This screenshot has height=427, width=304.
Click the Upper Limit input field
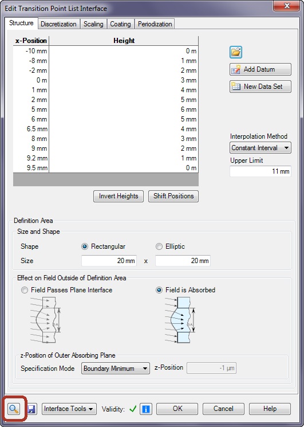[260, 171]
